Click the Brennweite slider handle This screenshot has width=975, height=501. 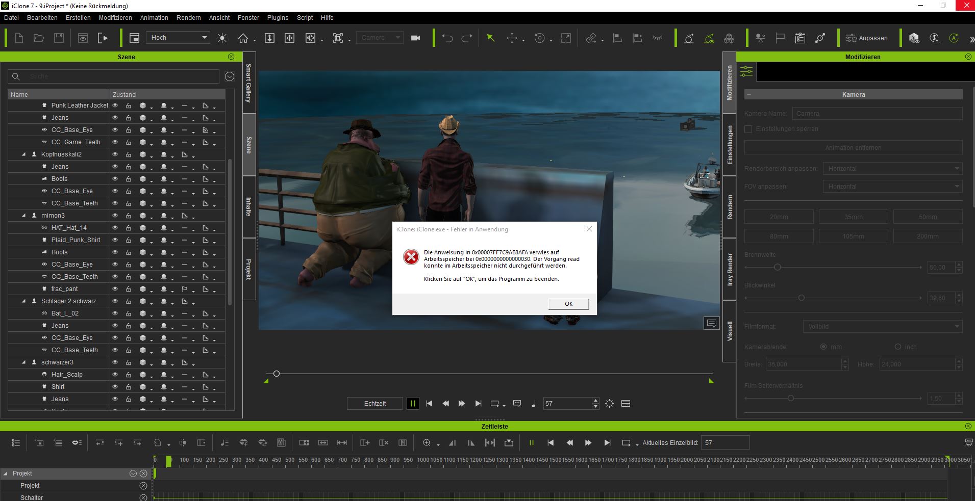(778, 267)
